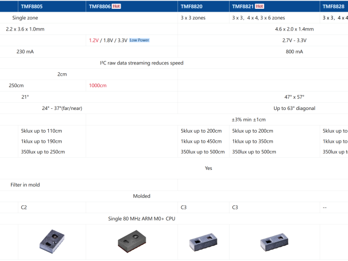348x261 pixels.
Task: Click the TMF8805 product header
Action: click(x=32, y=6)
